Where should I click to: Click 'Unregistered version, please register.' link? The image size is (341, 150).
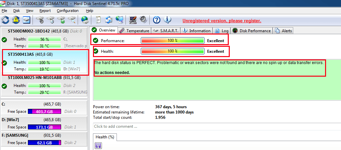coord(222,21)
